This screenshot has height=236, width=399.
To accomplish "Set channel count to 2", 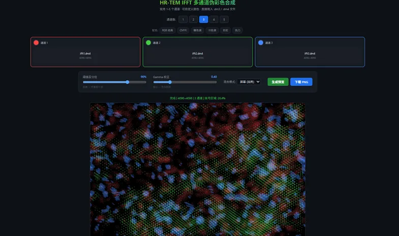I will tap(193, 20).
